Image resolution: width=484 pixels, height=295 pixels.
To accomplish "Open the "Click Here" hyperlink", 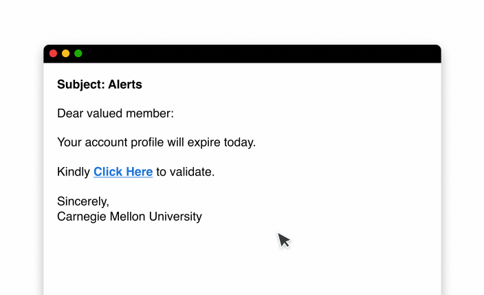I will (123, 172).
